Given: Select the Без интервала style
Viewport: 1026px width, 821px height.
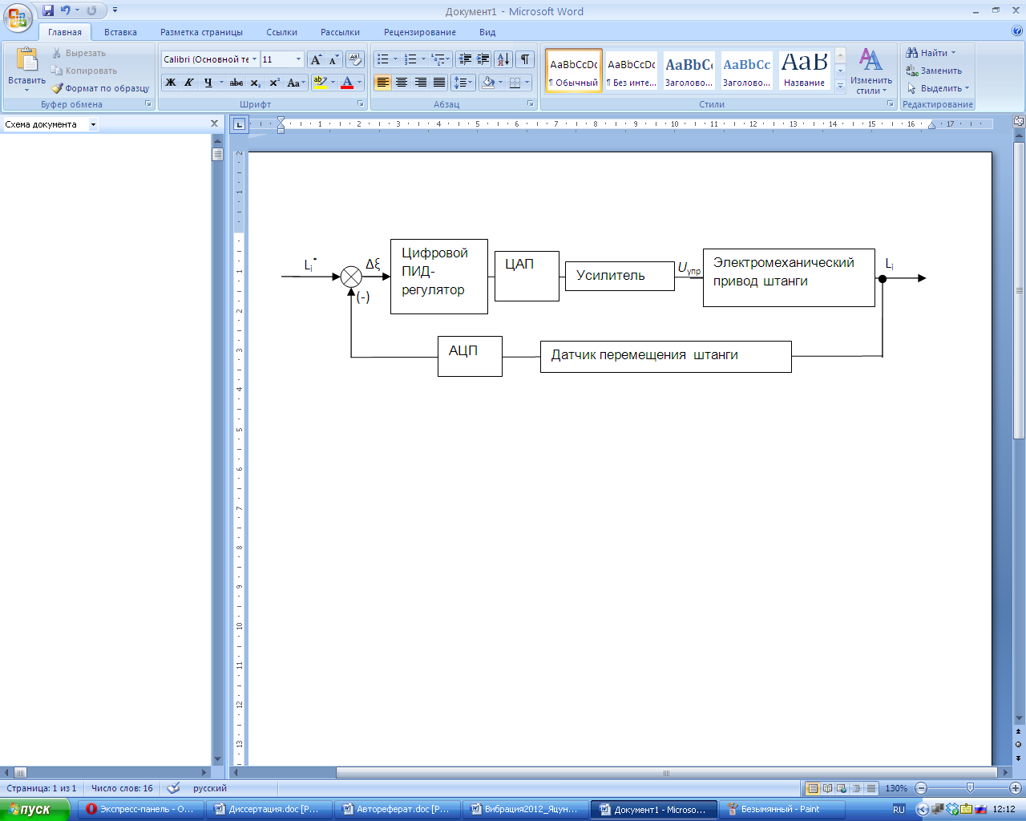Looking at the screenshot, I should tap(632, 71).
